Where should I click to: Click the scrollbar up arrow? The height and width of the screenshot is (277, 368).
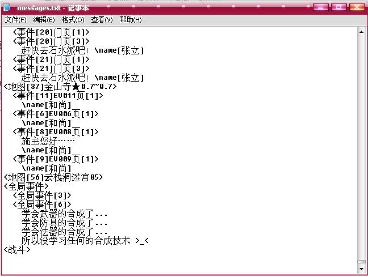[361, 32]
